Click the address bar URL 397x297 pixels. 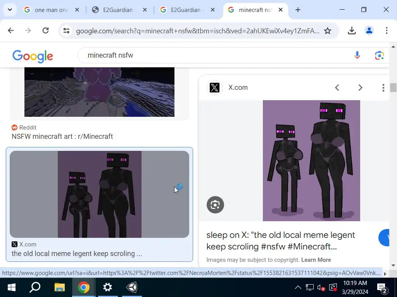[197, 31]
